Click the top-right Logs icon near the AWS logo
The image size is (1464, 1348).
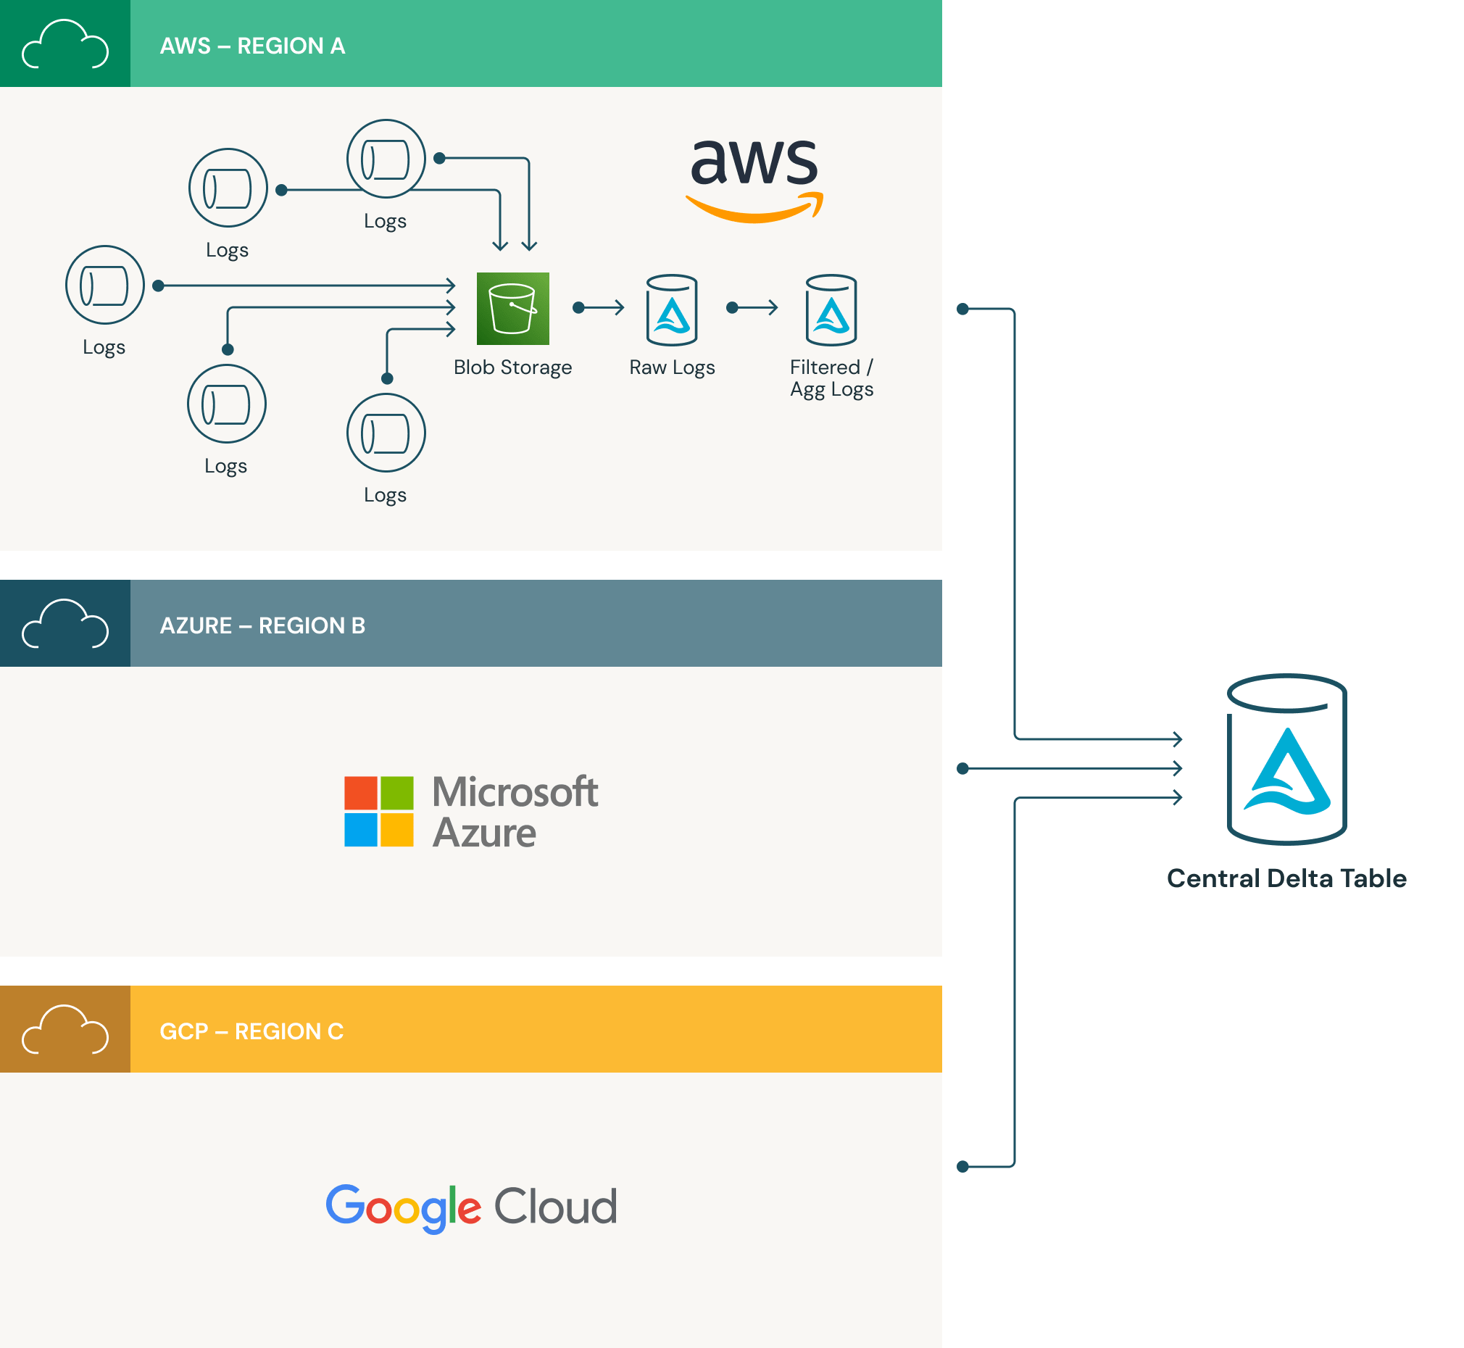click(385, 159)
